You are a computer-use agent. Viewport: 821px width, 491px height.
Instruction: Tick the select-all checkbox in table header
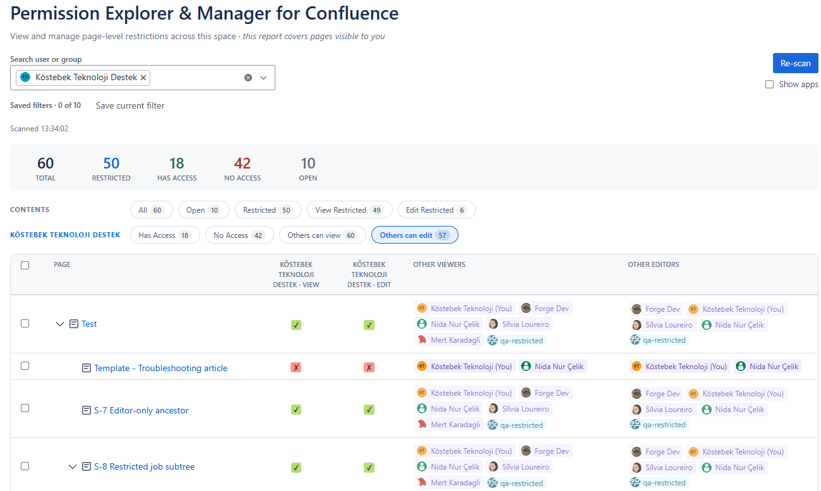(x=25, y=265)
